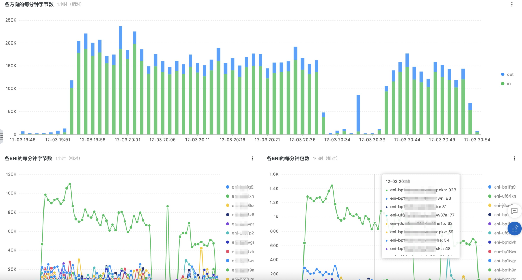This screenshot has width=522, height=280.
Task: Click the 12-03 20:54 x-axis label
Action: pos(477,139)
